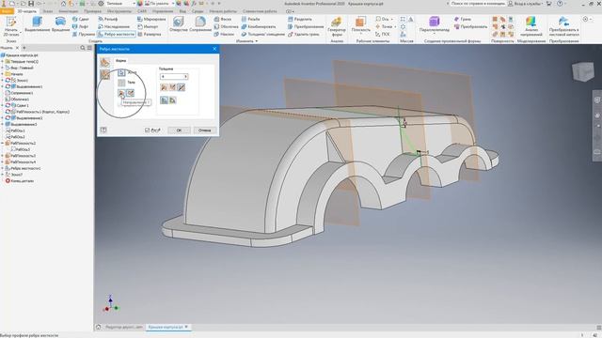Select the Рельеф emboss tool

point(108,19)
